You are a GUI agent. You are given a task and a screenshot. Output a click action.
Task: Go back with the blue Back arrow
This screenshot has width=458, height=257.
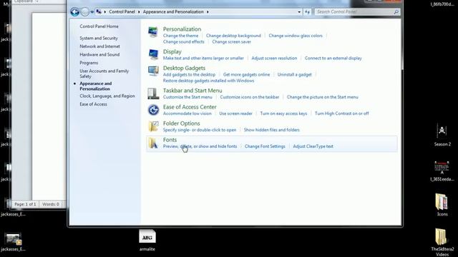(74, 12)
